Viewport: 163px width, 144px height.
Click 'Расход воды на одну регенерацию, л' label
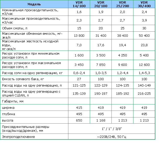tap(32, 86)
